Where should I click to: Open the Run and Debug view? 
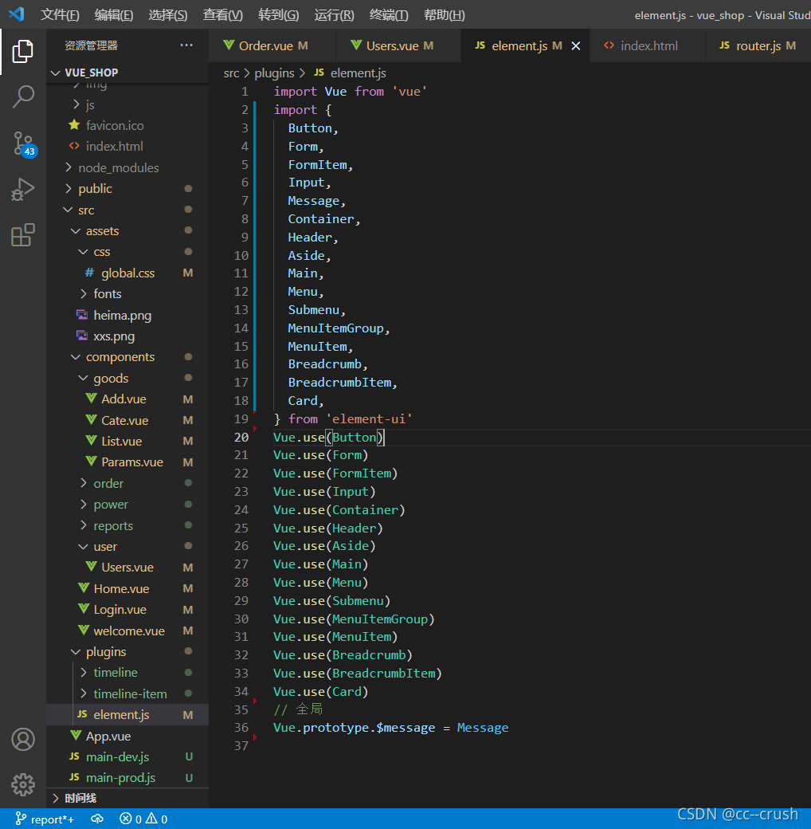[x=23, y=189]
